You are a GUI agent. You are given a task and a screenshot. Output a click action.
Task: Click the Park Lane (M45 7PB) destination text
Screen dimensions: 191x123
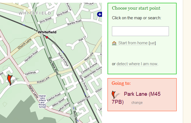(142, 94)
